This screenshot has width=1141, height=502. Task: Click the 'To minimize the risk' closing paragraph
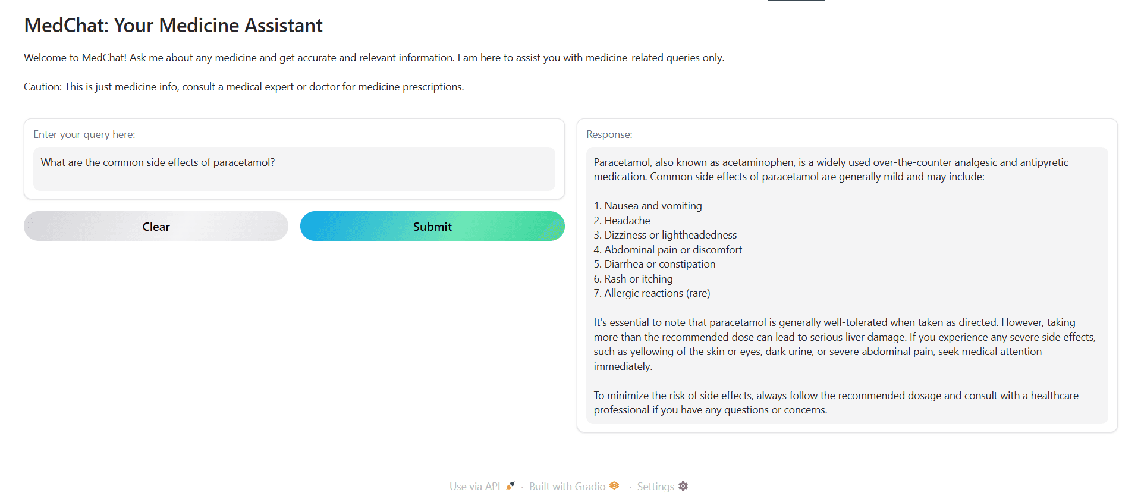[835, 403]
